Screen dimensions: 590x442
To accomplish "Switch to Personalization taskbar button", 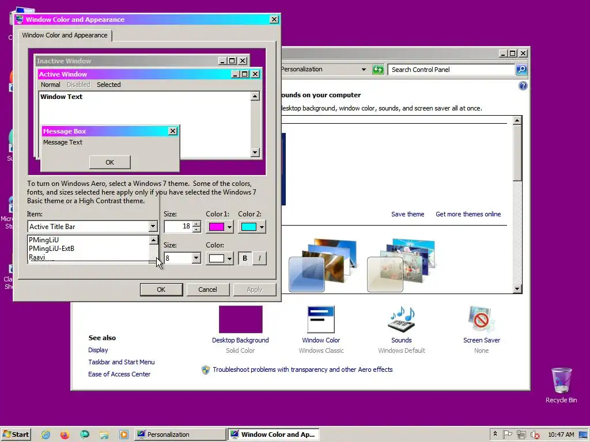I will point(180,435).
